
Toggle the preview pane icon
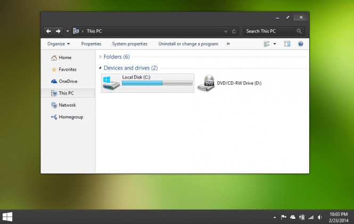(287, 44)
